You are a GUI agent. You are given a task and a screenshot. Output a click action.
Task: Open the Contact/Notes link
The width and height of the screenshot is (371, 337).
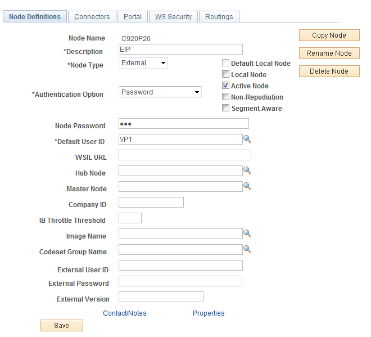click(x=125, y=313)
